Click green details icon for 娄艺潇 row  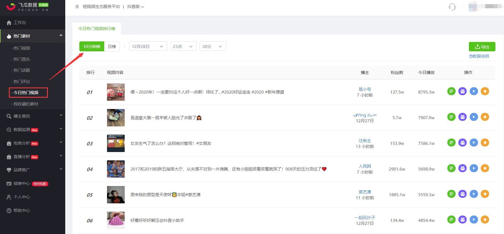coord(451,194)
